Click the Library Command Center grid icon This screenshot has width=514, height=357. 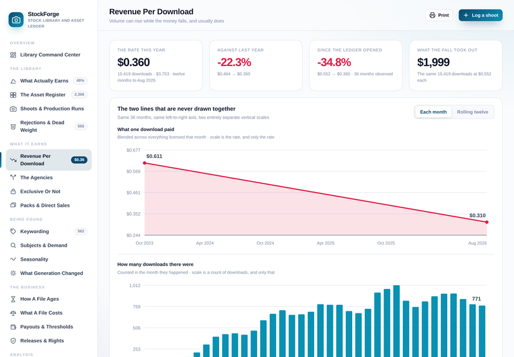click(x=13, y=55)
